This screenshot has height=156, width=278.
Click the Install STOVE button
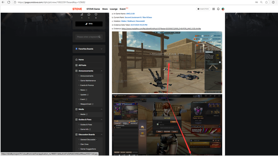coord(203,9)
